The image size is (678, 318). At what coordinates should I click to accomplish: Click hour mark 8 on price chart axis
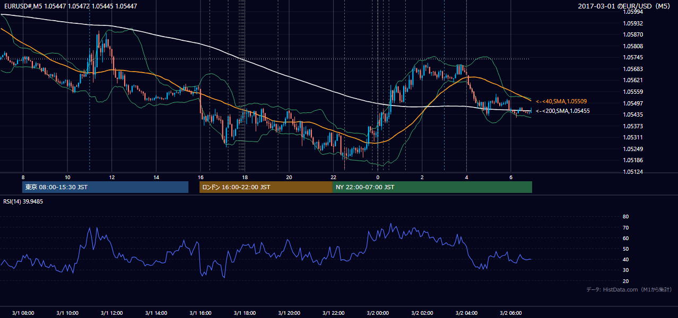coord(23,178)
